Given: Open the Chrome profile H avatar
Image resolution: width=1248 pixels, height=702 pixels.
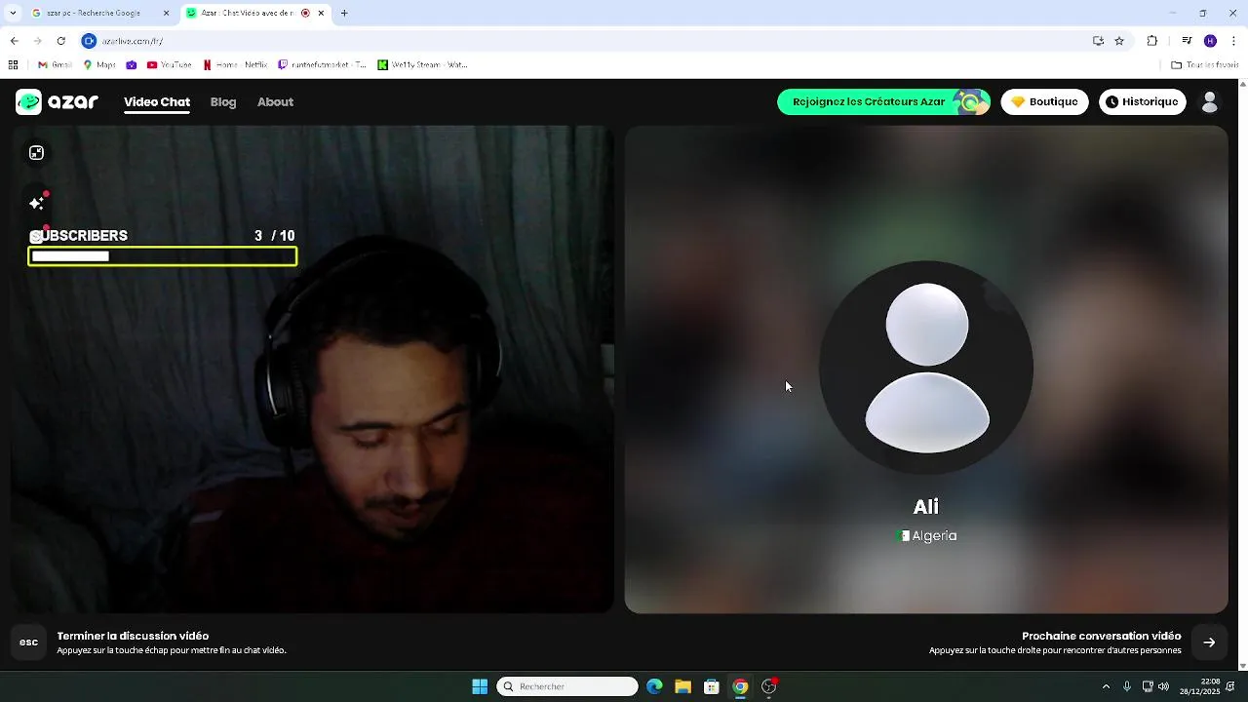Looking at the screenshot, I should coord(1210,41).
